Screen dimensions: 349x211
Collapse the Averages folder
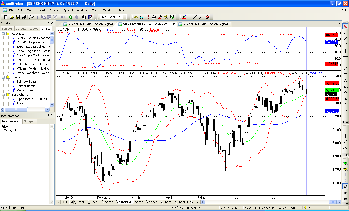(4, 34)
